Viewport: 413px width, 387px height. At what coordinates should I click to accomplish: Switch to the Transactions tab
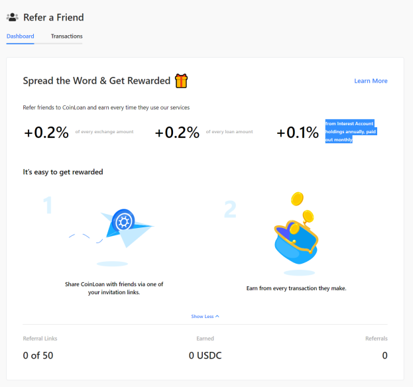pos(67,36)
